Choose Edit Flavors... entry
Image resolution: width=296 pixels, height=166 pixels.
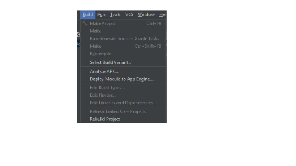click(123, 95)
